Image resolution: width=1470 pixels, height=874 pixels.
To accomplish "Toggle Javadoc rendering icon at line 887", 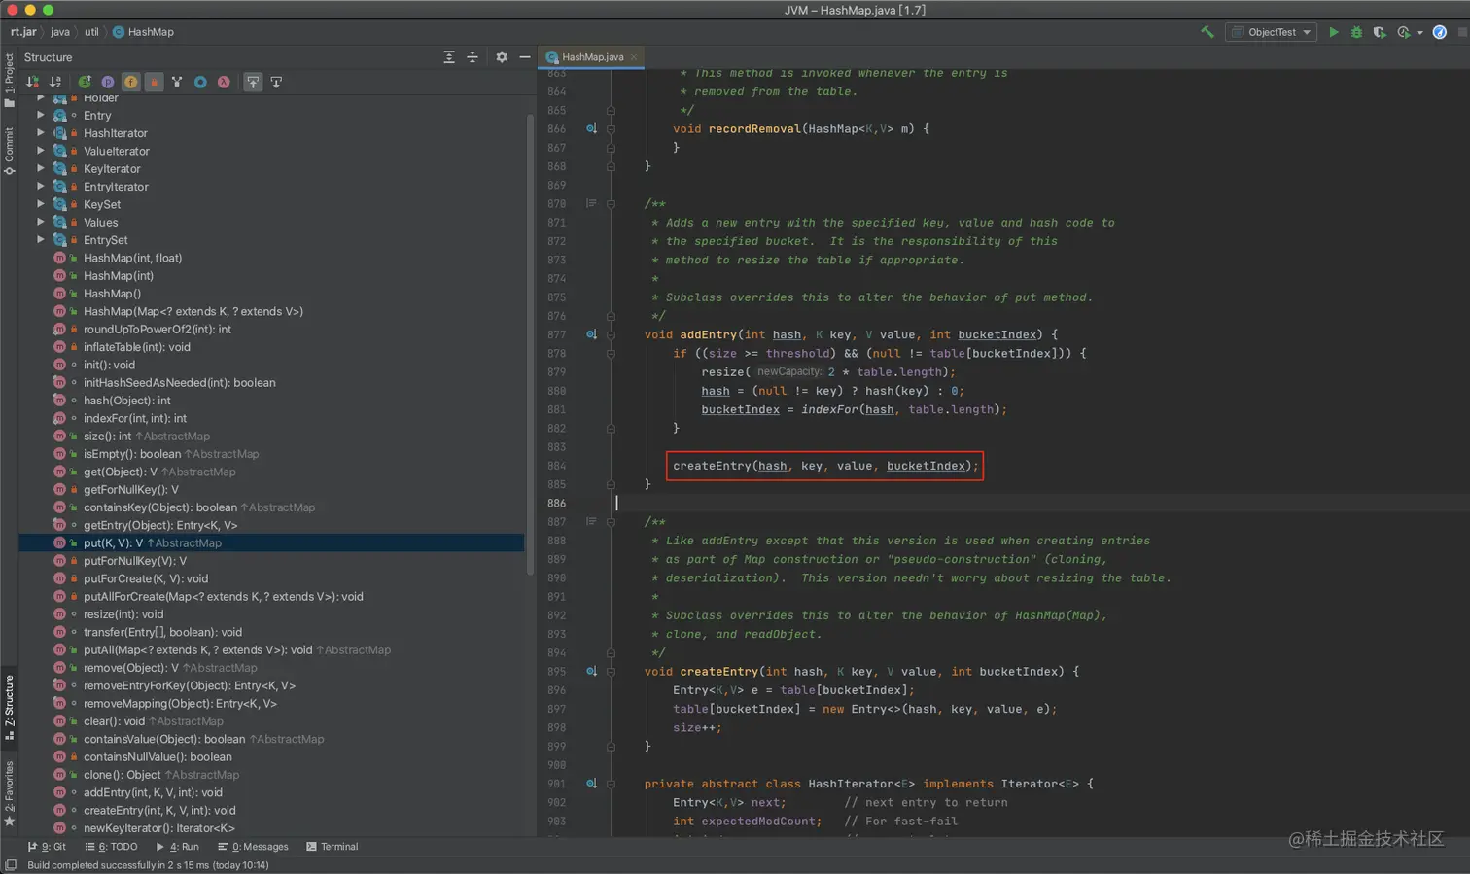I will coord(591,521).
